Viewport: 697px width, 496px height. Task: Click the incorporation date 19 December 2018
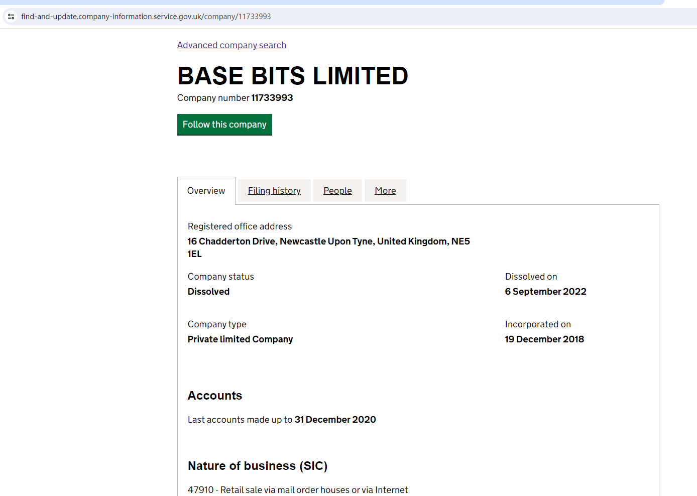[x=544, y=339]
